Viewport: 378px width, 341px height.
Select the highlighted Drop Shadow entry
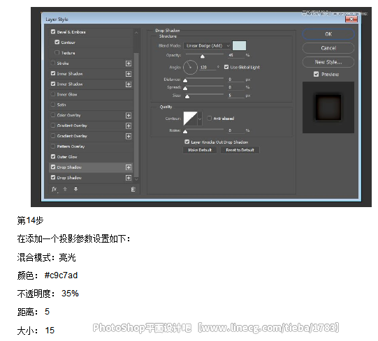[x=91, y=167]
